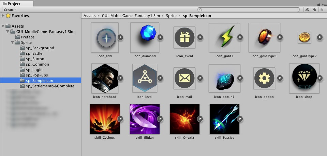
Task: Expand sub-sprites of icon_goldType2
Action: click(320, 37)
